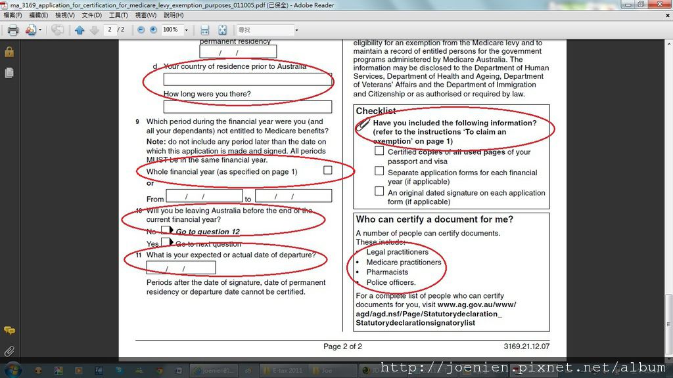Click the Find search box in toolbar

pos(266,30)
